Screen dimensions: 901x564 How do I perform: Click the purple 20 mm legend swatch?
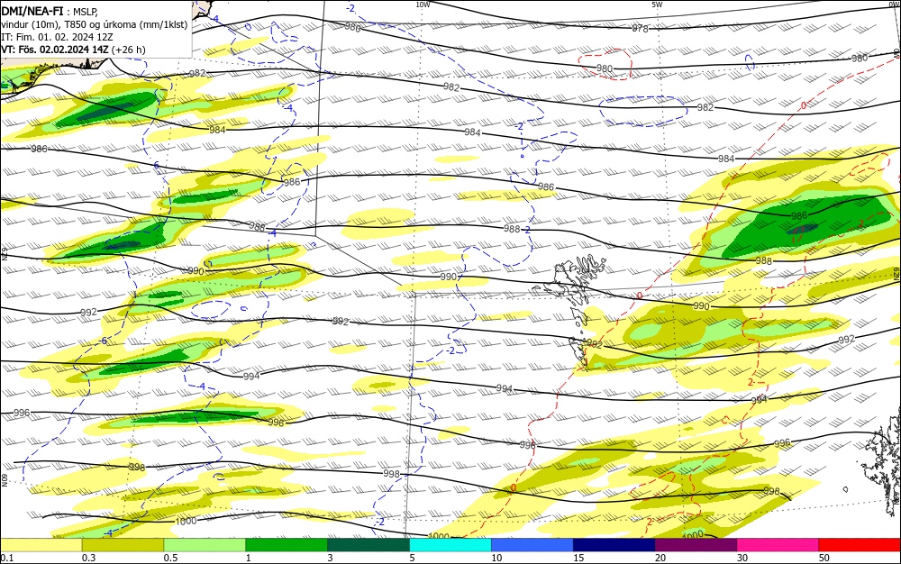[x=696, y=545]
